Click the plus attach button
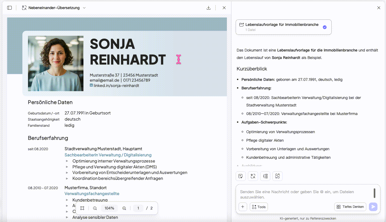This screenshot has width=386, height=222. [243, 207]
